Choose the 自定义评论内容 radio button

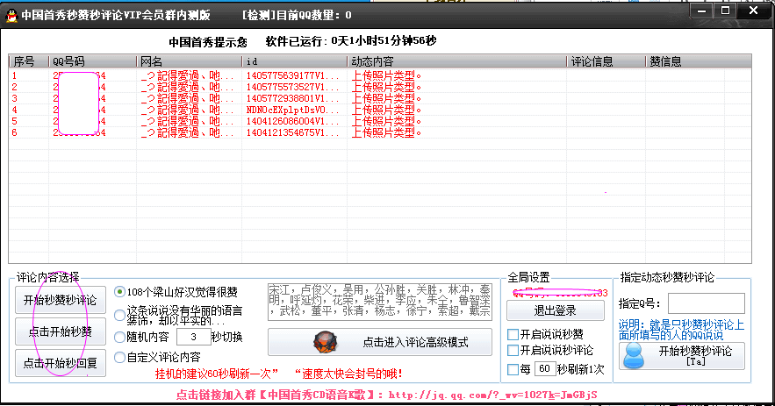tap(119, 357)
